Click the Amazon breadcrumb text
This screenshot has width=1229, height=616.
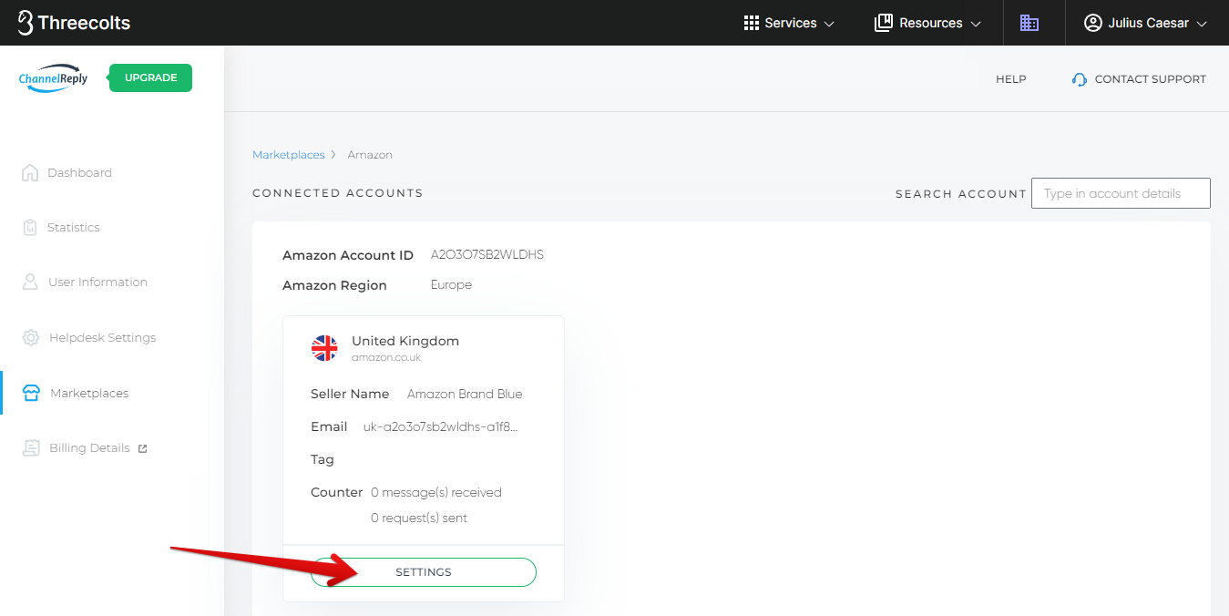click(370, 155)
